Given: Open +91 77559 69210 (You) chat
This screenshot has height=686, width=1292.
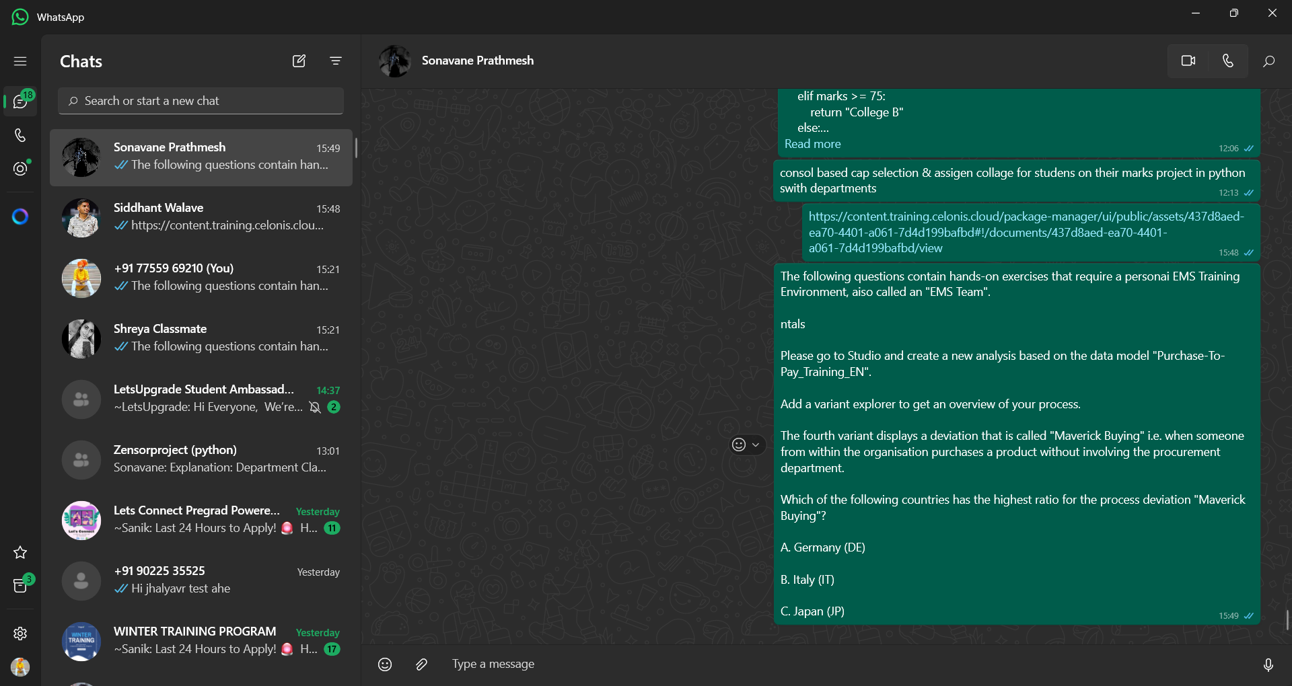Looking at the screenshot, I should [x=201, y=278].
